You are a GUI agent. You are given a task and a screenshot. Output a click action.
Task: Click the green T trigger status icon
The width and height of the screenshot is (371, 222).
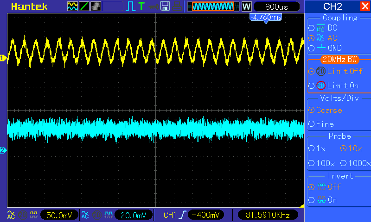pyautogui.click(x=141, y=6)
